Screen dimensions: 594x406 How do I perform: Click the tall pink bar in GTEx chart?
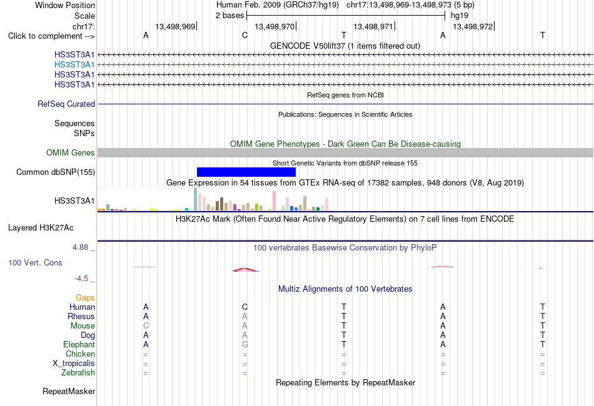coord(274,201)
